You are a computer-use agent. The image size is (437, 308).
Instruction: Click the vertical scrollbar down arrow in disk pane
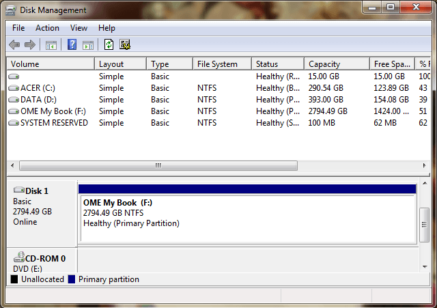tap(424, 266)
